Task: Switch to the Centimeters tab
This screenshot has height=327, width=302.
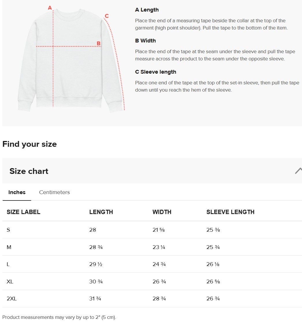Action: coord(54,192)
